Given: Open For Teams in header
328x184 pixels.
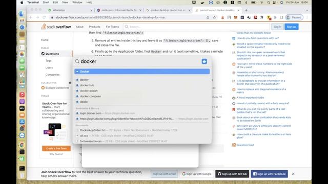Looking at the screenshot, I should click(x=112, y=27).
